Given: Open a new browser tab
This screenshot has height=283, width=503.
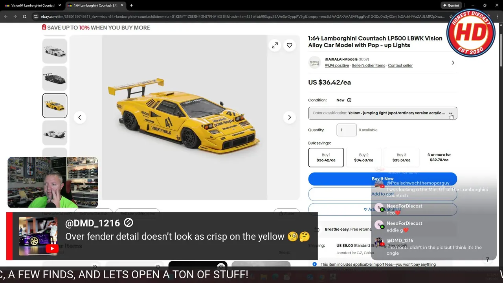Looking at the screenshot, I should click(131, 6).
